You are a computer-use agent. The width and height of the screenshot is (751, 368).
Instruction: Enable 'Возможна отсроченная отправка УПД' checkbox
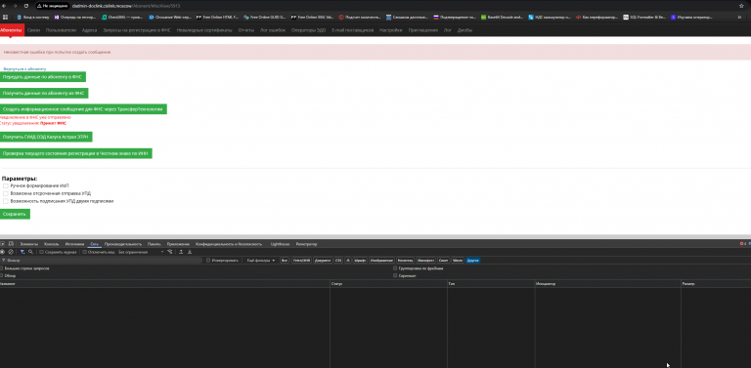pos(6,193)
